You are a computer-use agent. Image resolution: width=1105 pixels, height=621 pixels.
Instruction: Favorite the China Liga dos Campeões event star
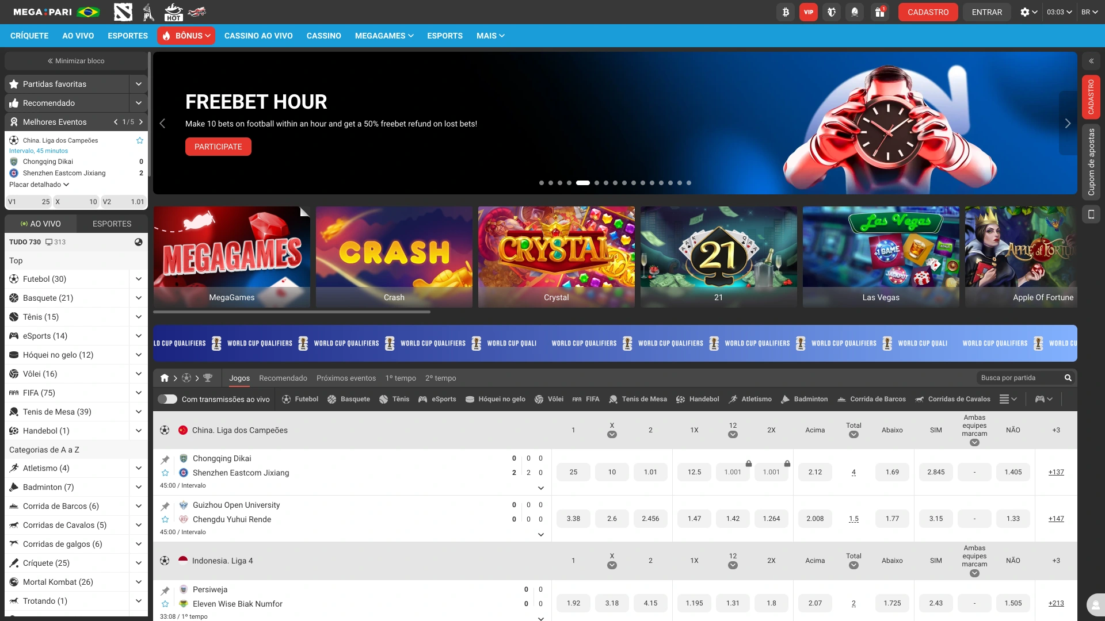click(x=139, y=140)
